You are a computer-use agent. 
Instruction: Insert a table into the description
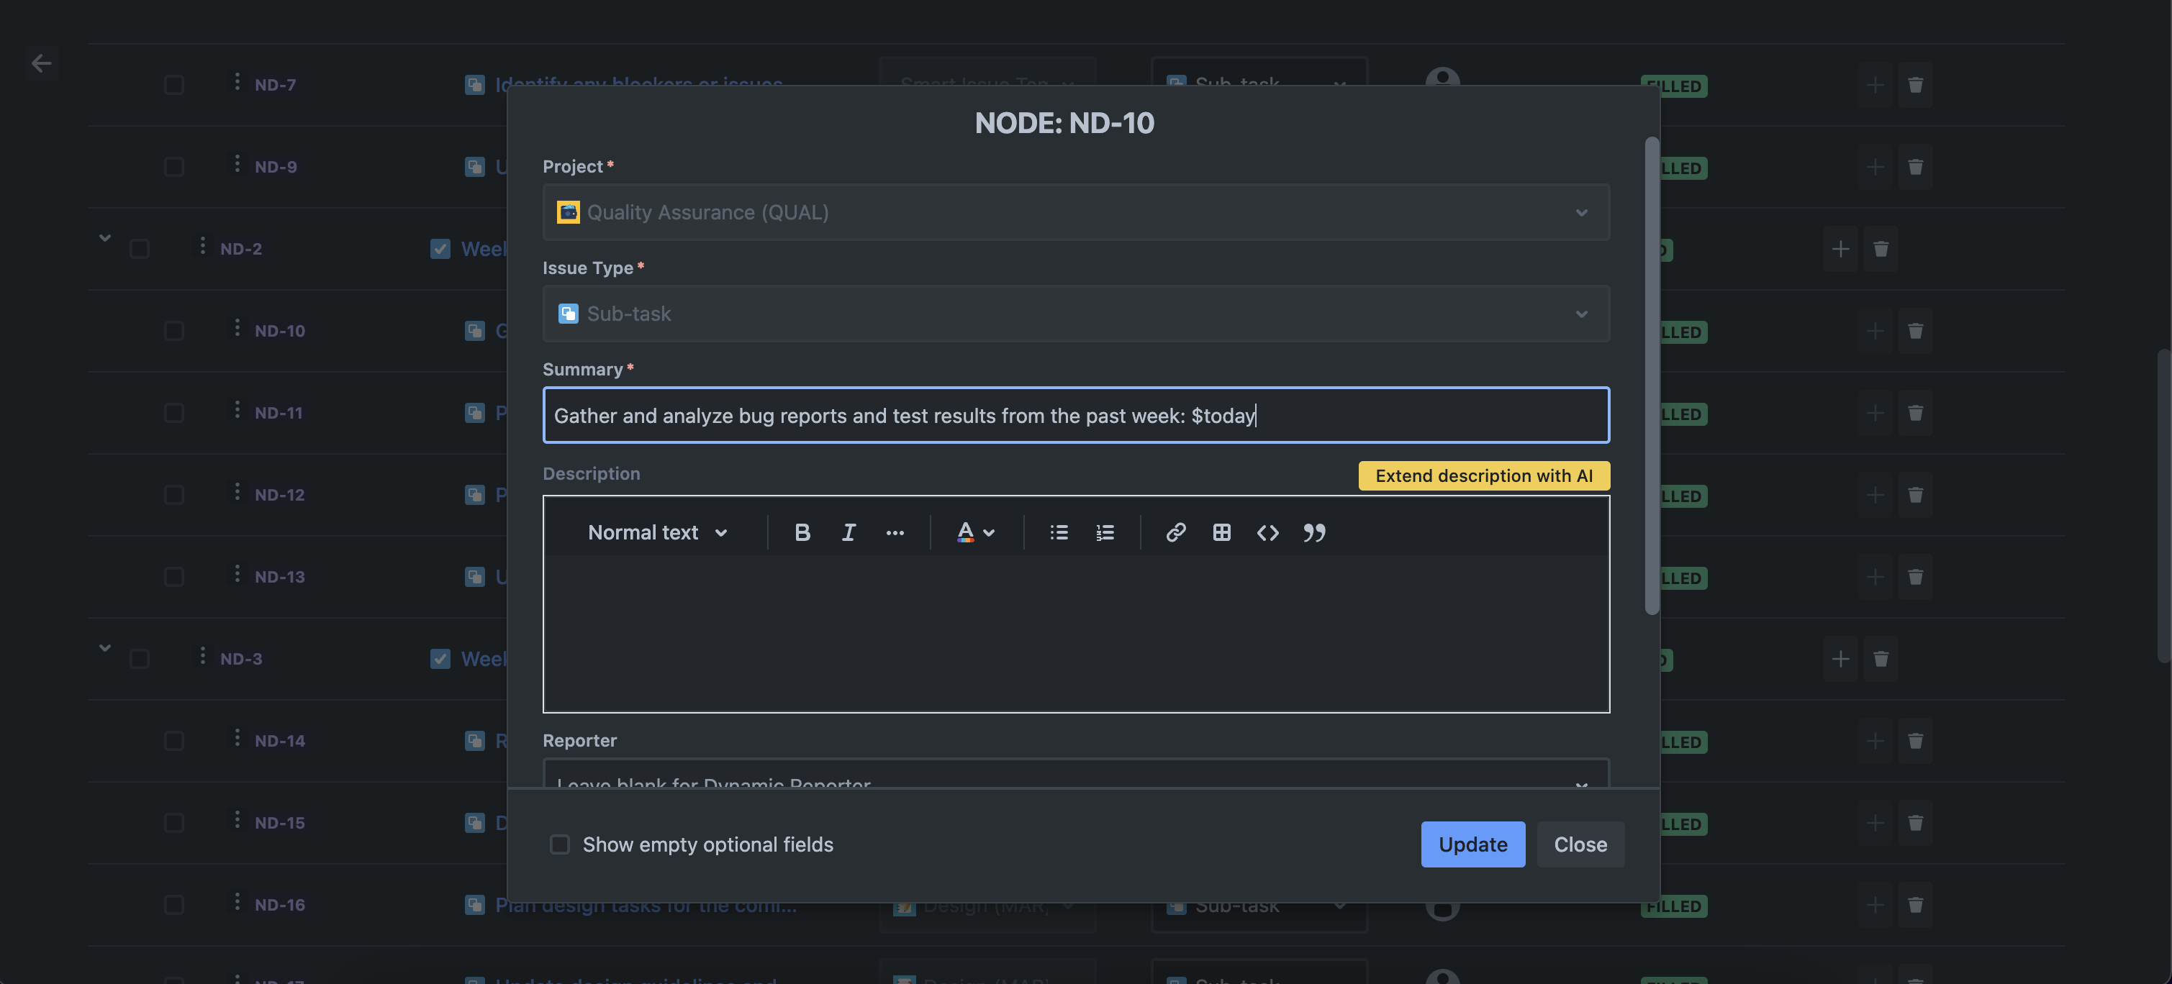[1221, 532]
